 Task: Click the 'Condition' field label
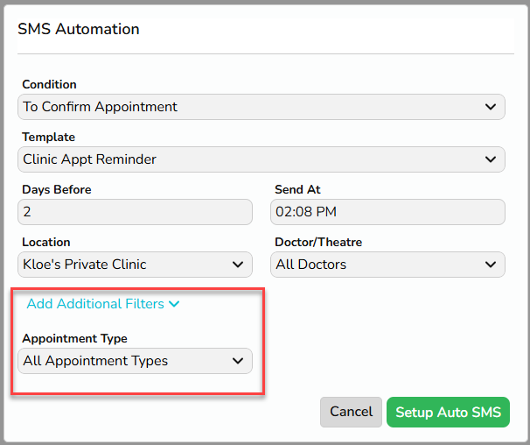[x=49, y=84]
